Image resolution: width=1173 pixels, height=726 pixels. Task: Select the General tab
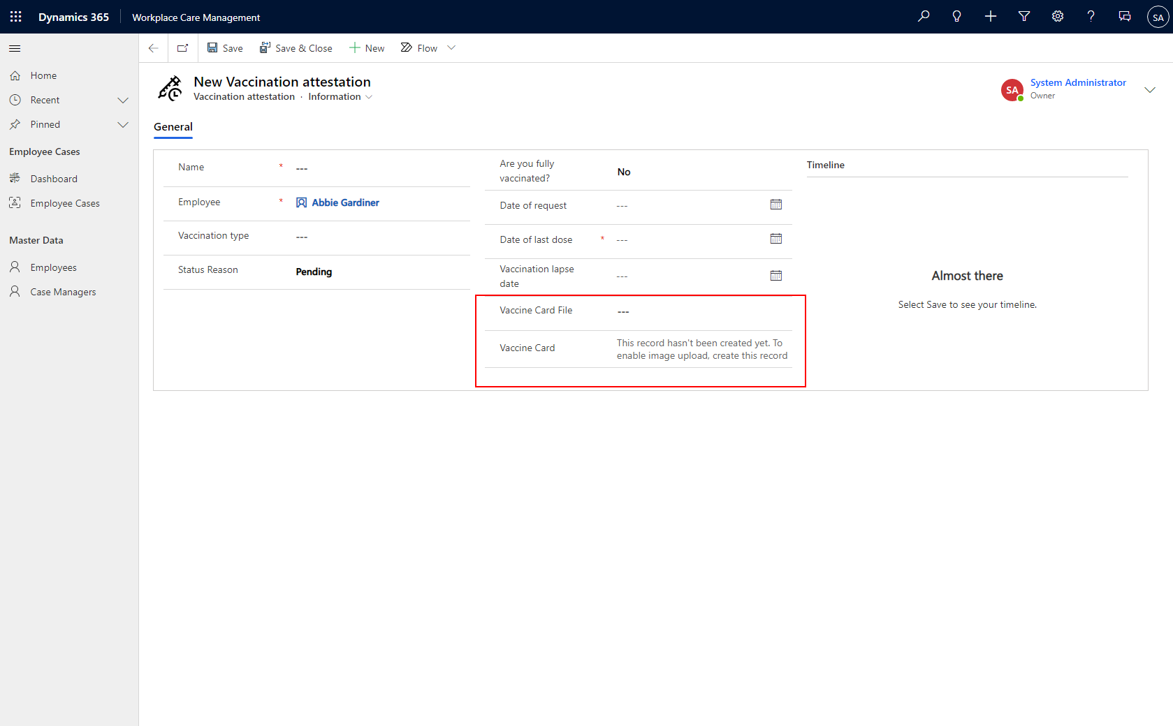click(173, 127)
